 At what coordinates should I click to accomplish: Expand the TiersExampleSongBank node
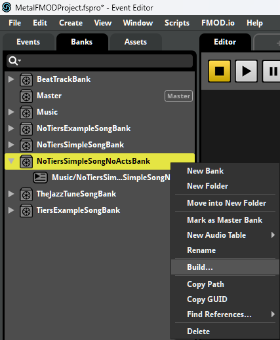(11, 210)
